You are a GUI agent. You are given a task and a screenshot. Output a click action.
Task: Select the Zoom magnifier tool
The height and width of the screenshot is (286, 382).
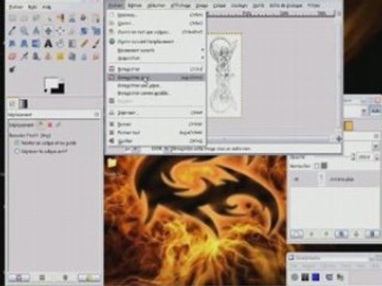pos(25,31)
